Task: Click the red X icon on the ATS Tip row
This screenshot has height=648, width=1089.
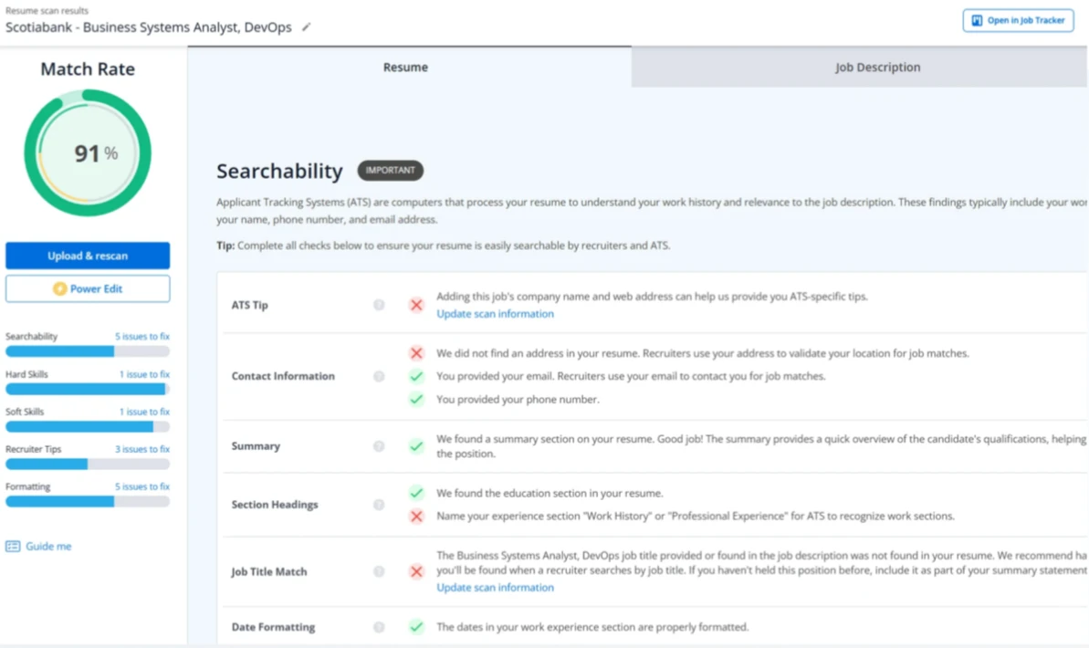Action: click(x=416, y=305)
